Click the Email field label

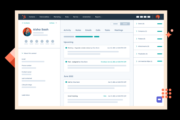click(x=24, y=59)
